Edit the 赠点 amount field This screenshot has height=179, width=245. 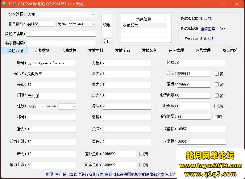coord(194,84)
